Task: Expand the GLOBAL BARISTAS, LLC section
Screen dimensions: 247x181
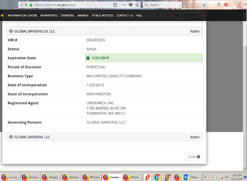Action: pyautogui.click(x=104, y=137)
